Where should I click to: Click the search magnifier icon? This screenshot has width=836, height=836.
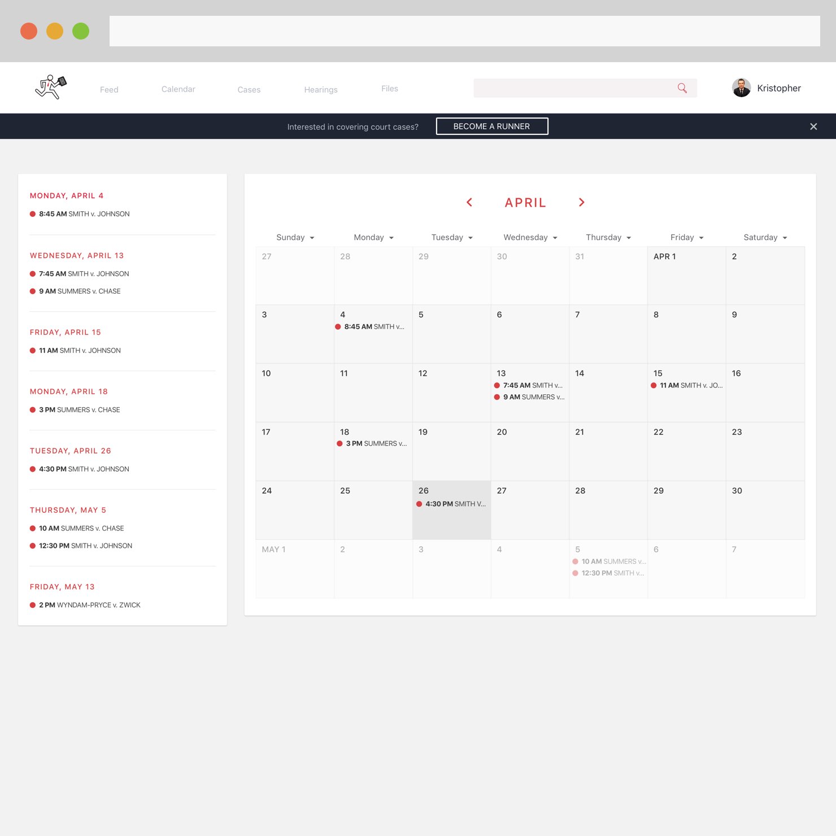pyautogui.click(x=682, y=88)
